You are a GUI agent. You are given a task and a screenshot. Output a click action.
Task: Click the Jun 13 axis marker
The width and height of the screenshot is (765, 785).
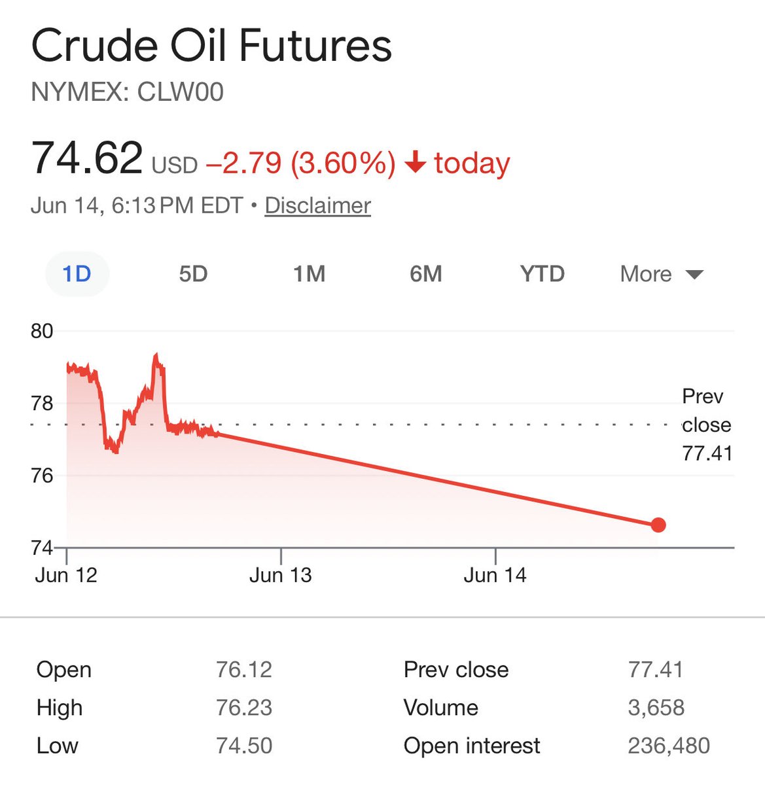coord(281,575)
